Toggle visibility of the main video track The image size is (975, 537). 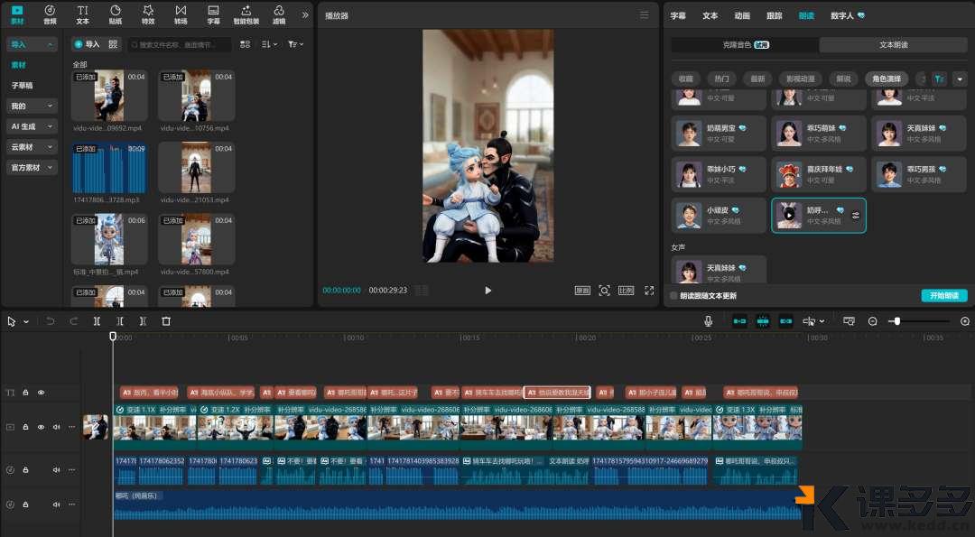coord(41,427)
